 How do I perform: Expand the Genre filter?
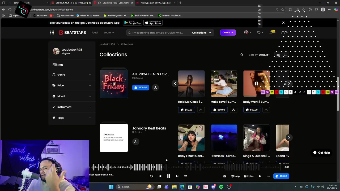72,75
